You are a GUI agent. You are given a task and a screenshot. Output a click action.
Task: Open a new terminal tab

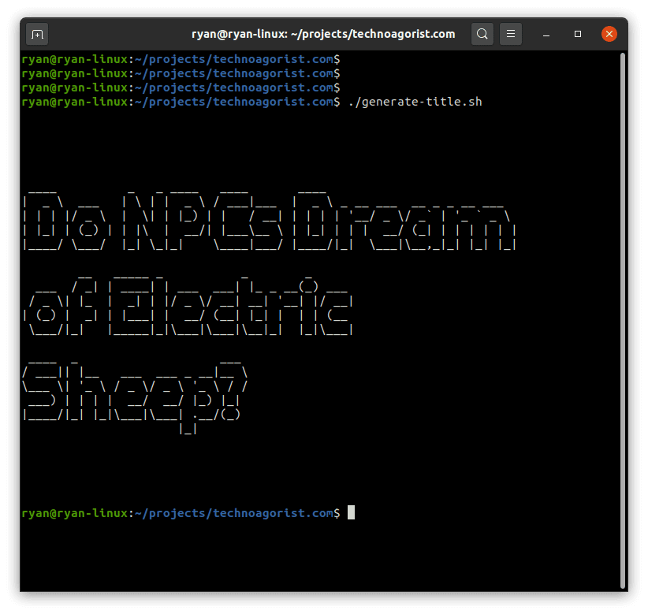pyautogui.click(x=37, y=34)
